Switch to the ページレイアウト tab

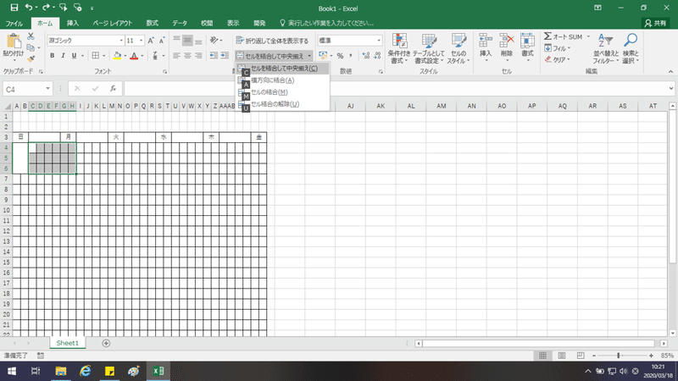click(x=113, y=24)
